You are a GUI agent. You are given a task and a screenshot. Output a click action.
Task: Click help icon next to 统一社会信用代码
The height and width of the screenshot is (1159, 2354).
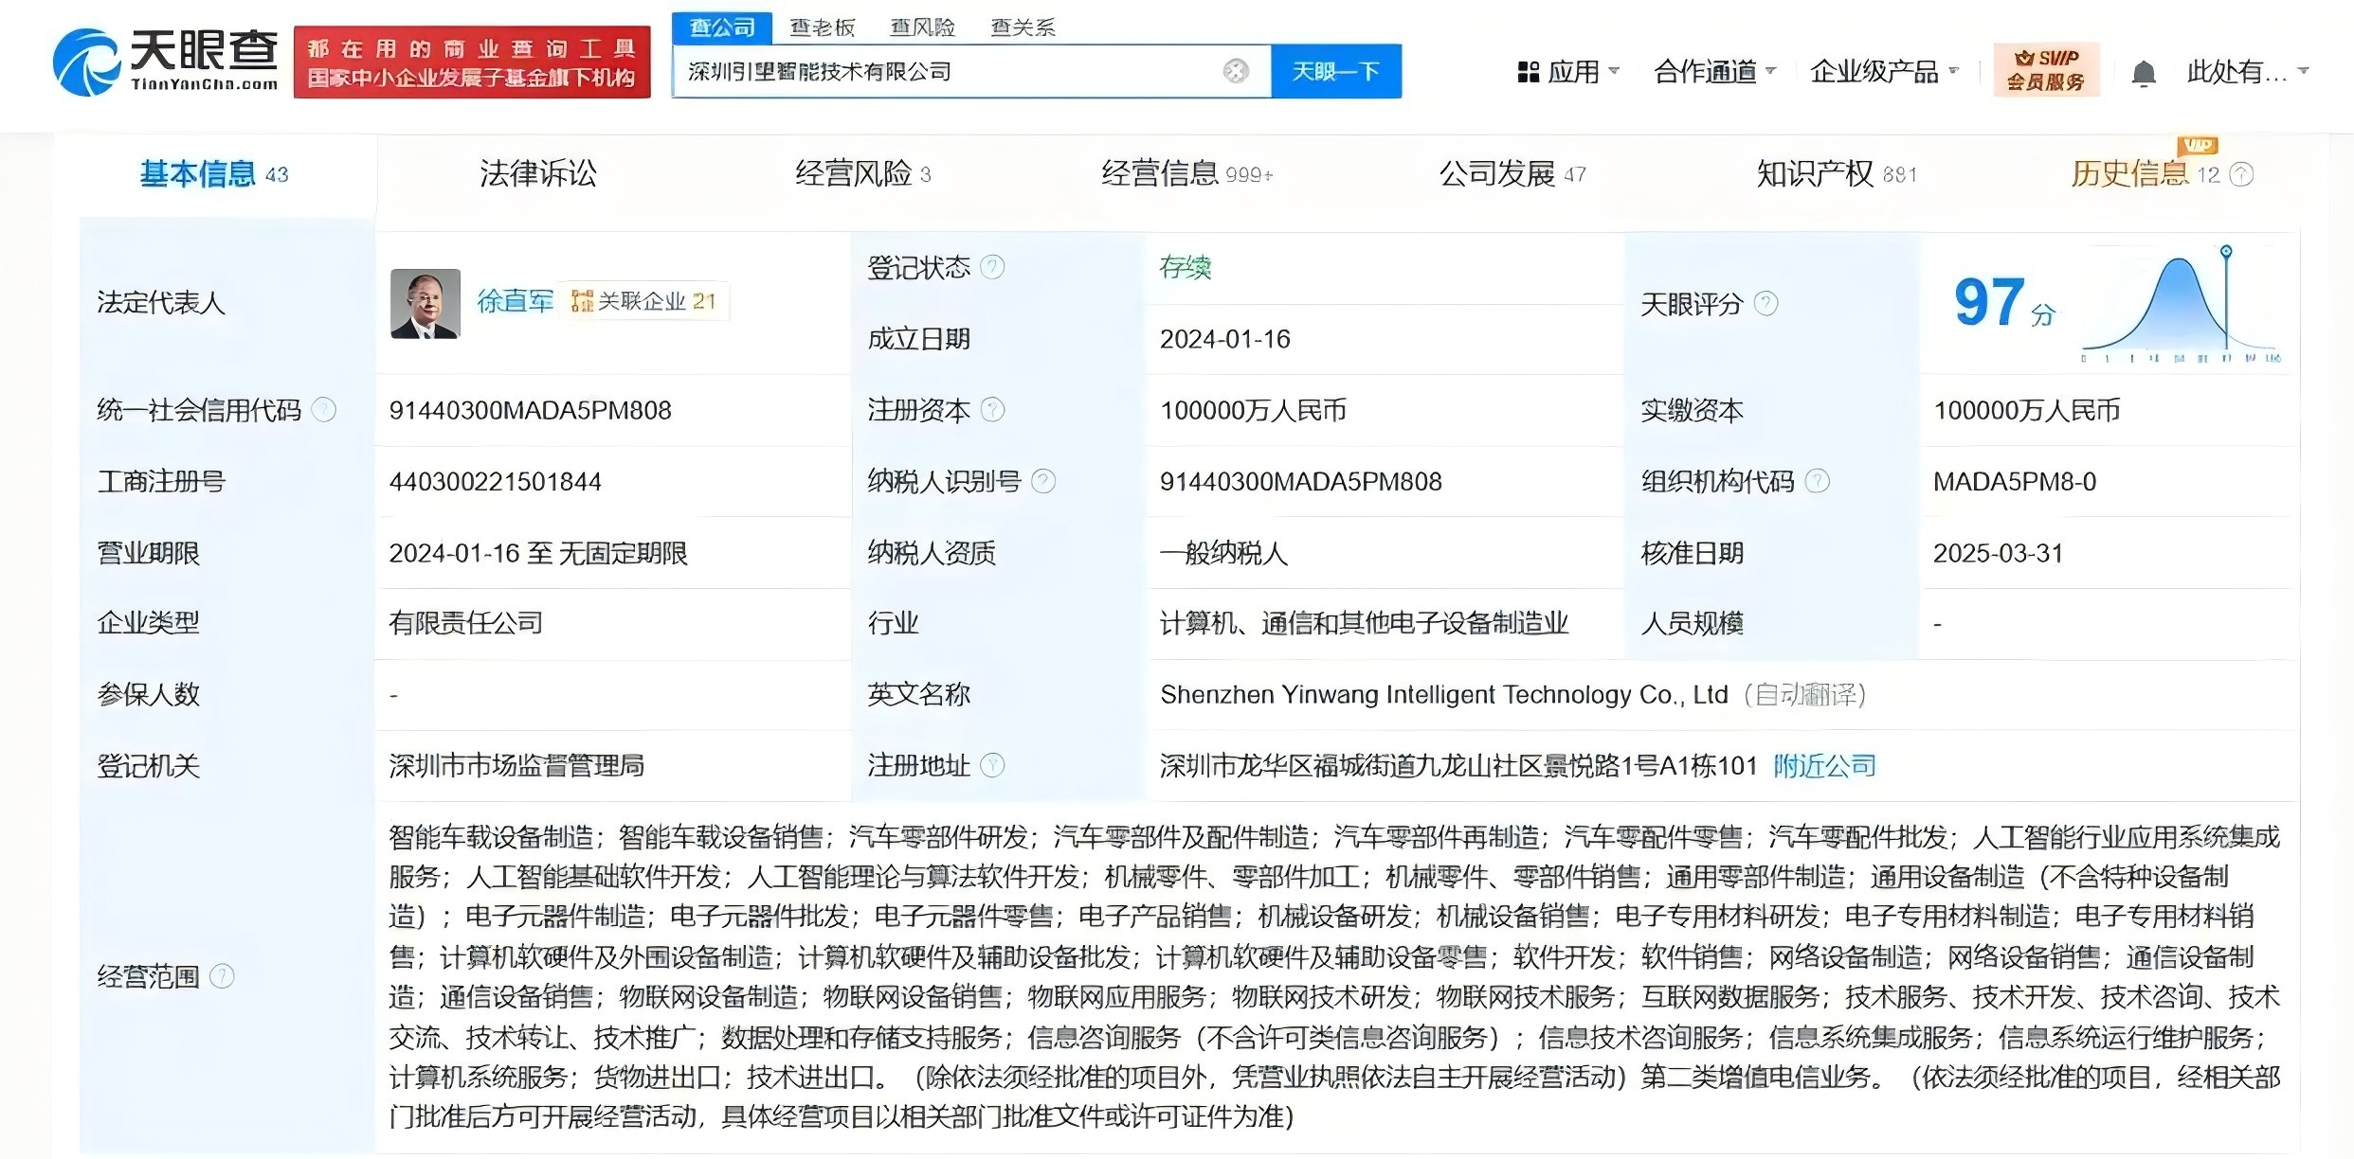[324, 410]
